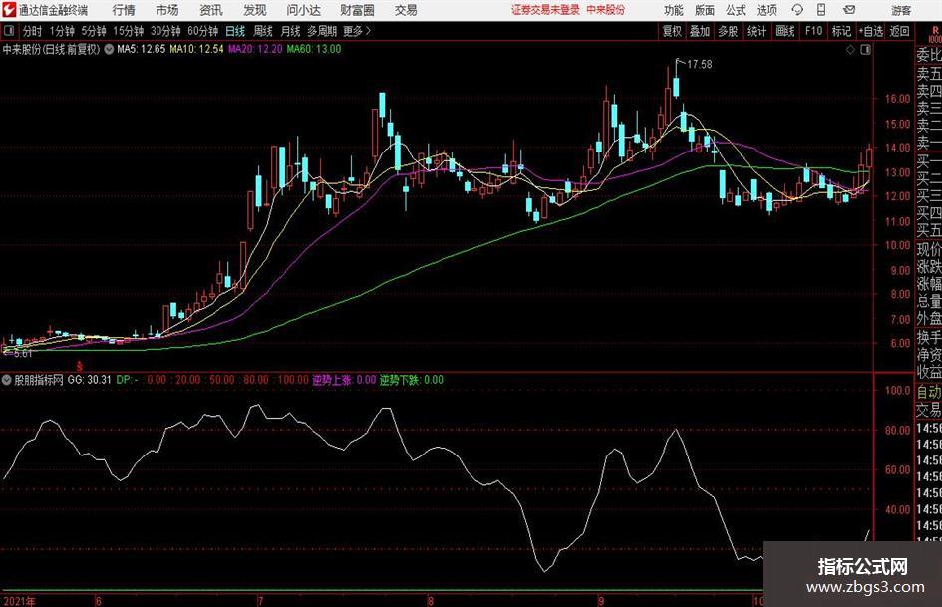Click the +自选 add to watchlist button
The image size is (942, 607).
click(x=870, y=31)
